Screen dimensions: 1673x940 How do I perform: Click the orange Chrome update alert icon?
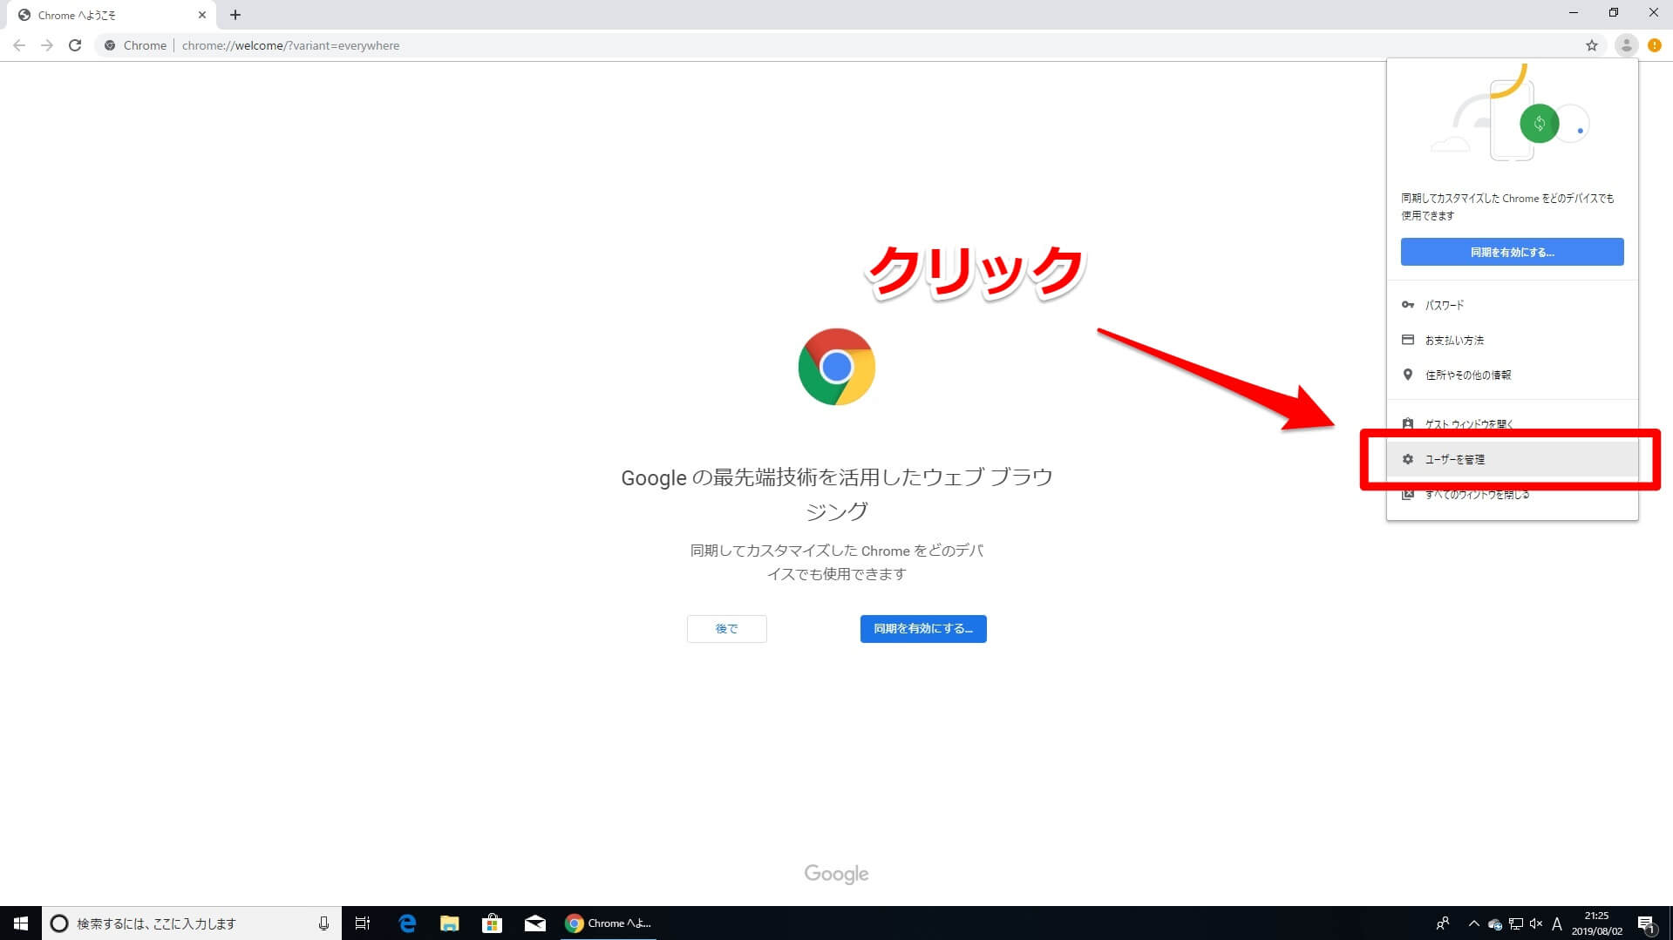coord(1655,45)
